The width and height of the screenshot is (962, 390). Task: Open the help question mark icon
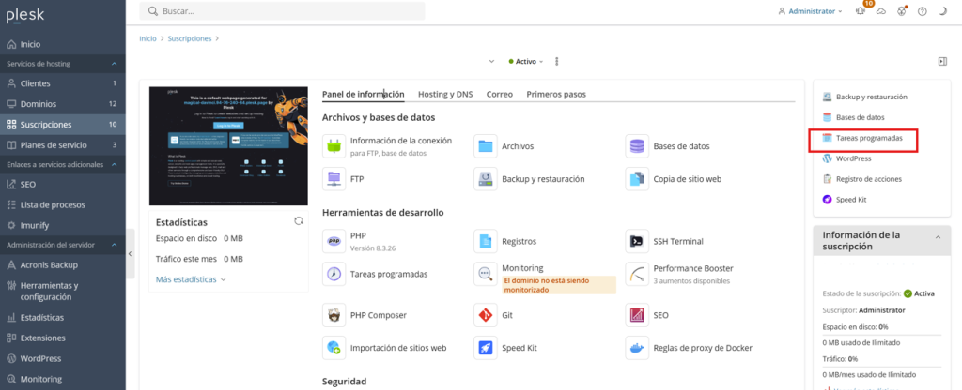point(922,11)
